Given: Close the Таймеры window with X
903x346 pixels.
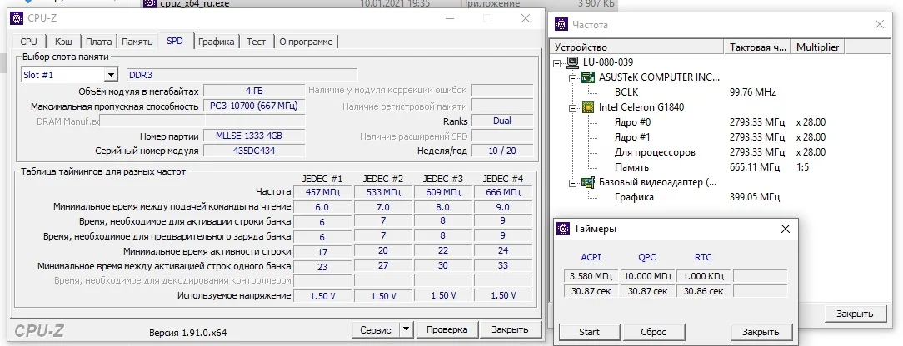Looking at the screenshot, I should point(785,229).
